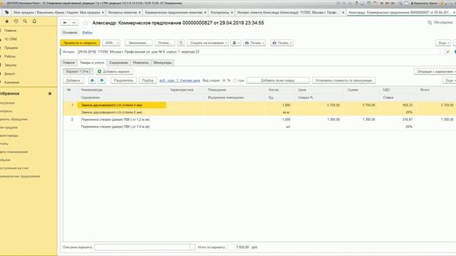Open Описание варианта field dropdown
Screen dimensions: 456x256
(192, 247)
